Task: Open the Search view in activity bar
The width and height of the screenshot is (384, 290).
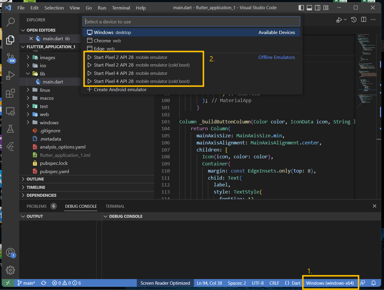Action: pos(10,22)
